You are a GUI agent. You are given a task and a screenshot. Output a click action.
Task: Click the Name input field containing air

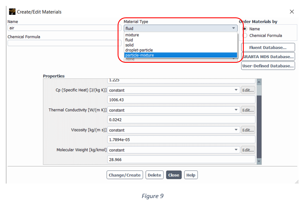click(x=64, y=28)
